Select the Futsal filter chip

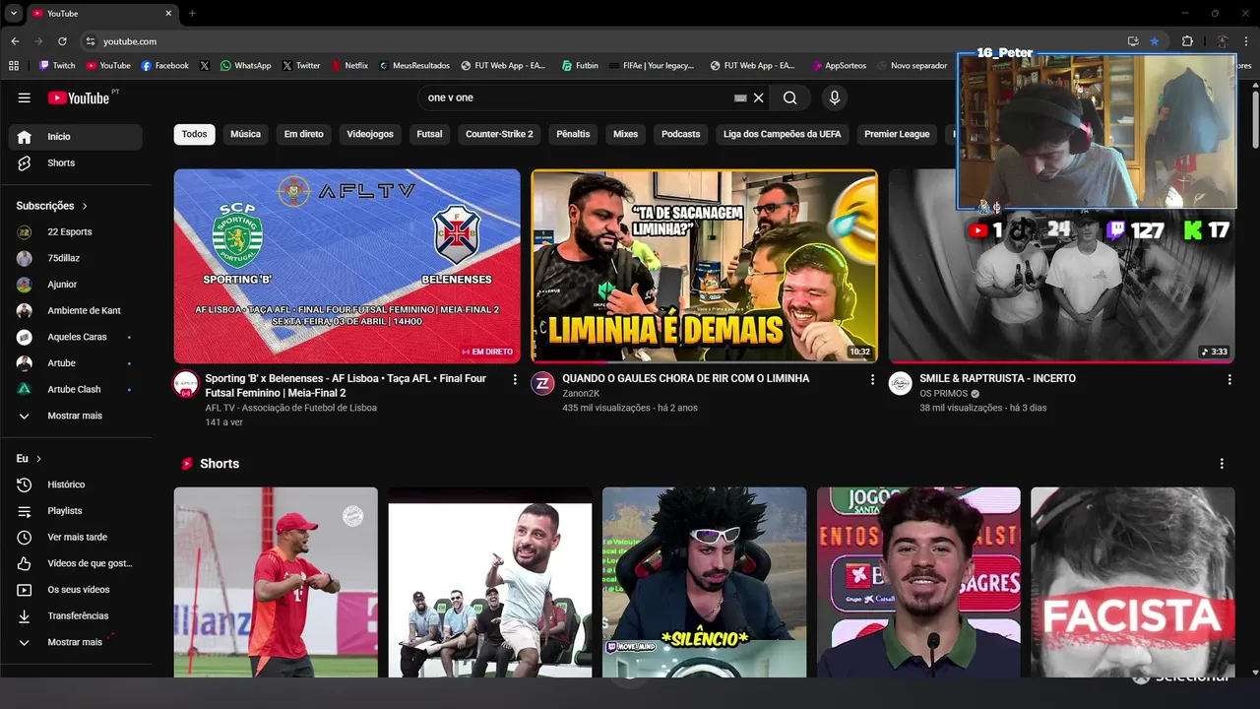point(429,134)
